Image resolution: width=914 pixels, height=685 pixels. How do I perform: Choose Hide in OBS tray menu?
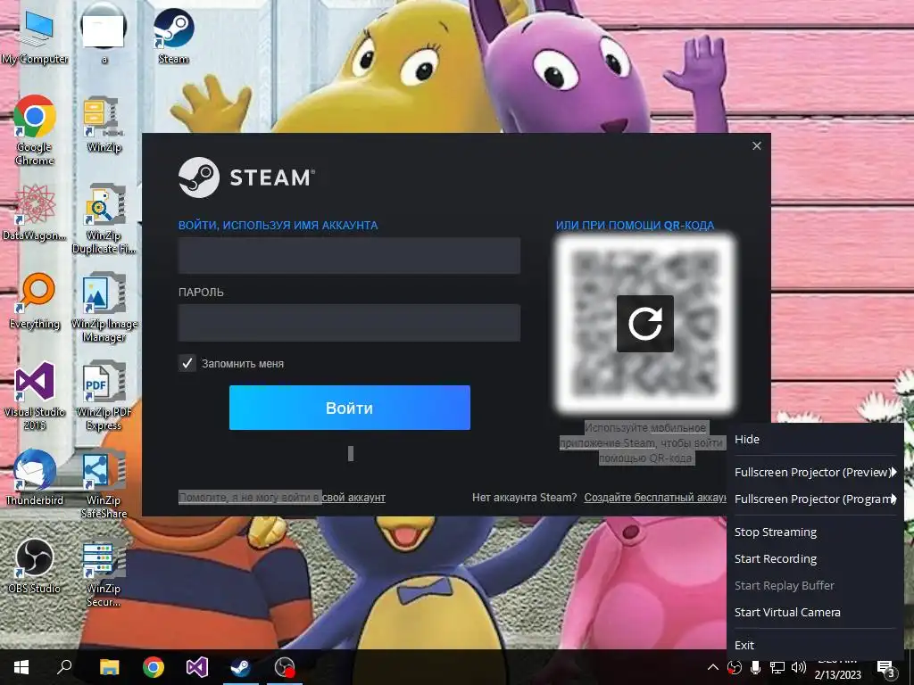815,439
